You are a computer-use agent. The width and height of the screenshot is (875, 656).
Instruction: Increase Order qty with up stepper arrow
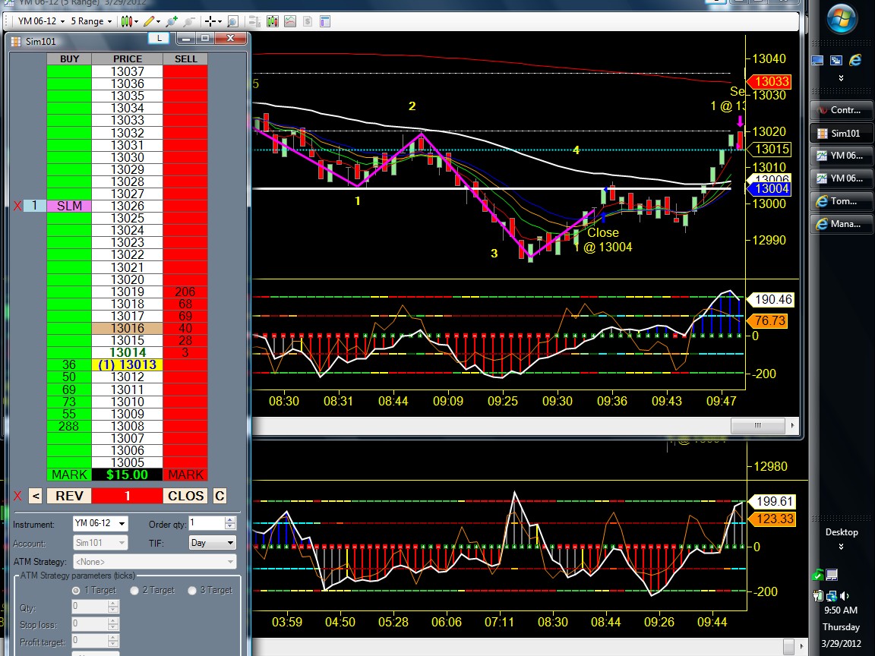230,520
